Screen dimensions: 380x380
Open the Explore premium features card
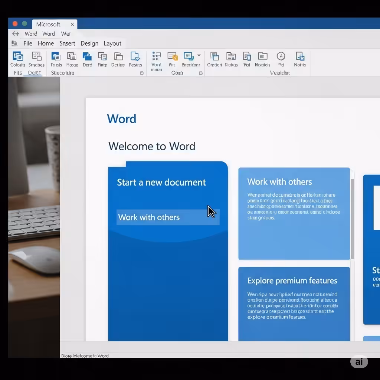point(294,304)
